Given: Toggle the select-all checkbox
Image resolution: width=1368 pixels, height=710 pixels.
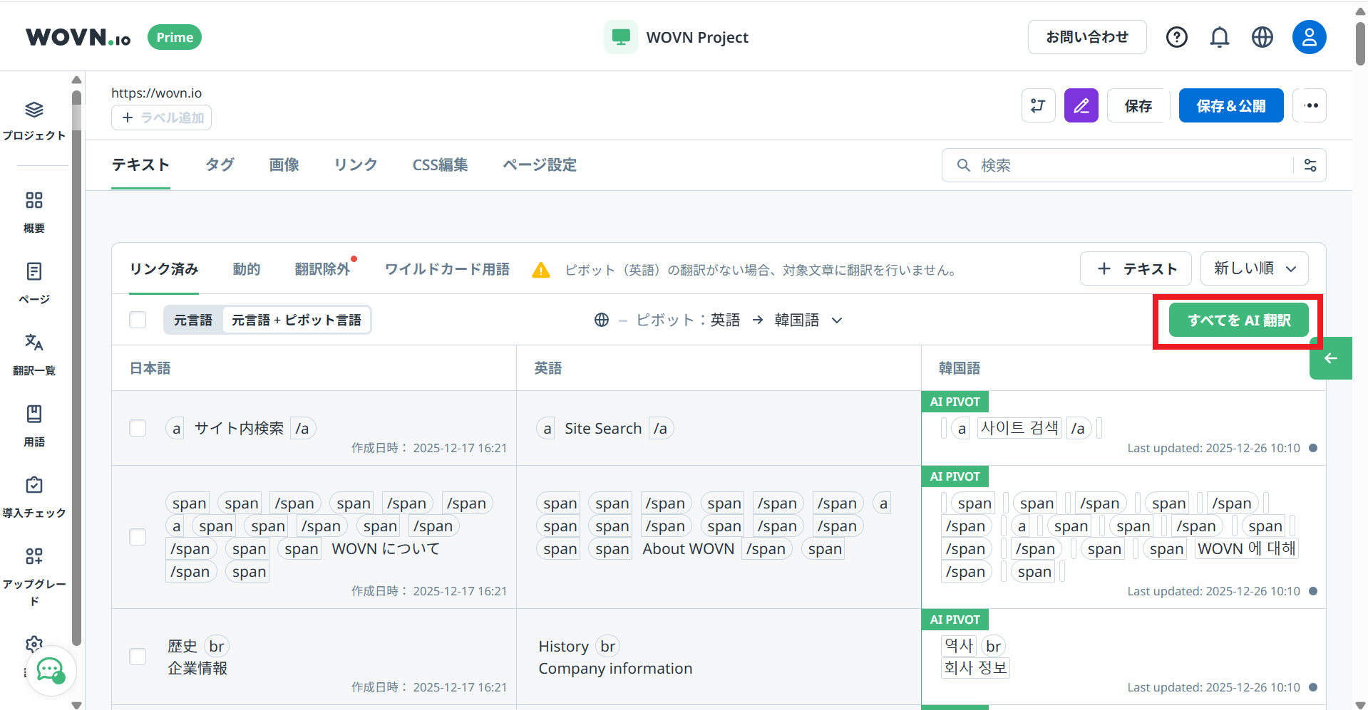Looking at the screenshot, I should click(x=138, y=320).
